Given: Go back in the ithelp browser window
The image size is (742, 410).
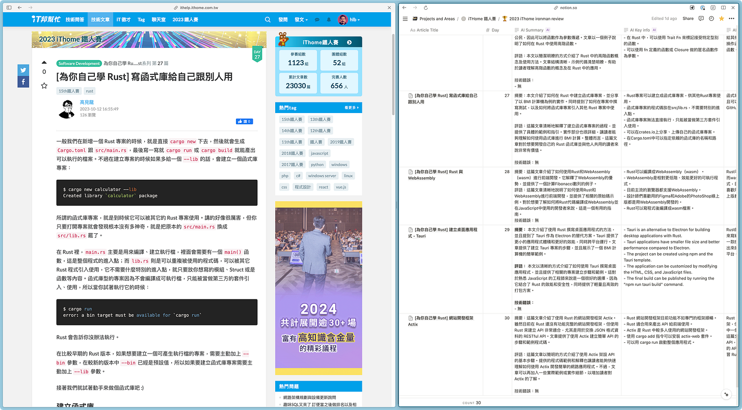Looking at the screenshot, I should tap(19, 8).
